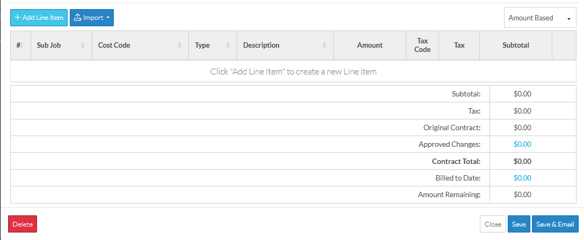Click the upload icon on Import
This screenshot has height=240, width=584.
point(77,18)
